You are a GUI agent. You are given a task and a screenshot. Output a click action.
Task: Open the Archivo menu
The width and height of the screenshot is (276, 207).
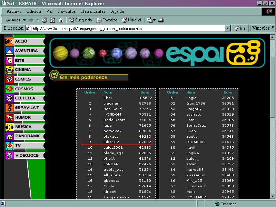coord(14,11)
